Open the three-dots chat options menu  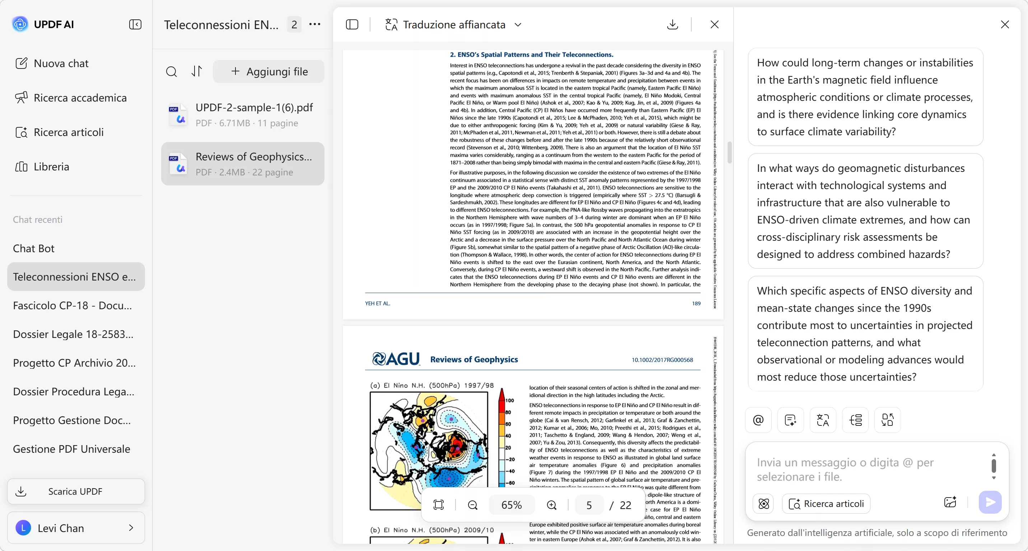(x=314, y=25)
